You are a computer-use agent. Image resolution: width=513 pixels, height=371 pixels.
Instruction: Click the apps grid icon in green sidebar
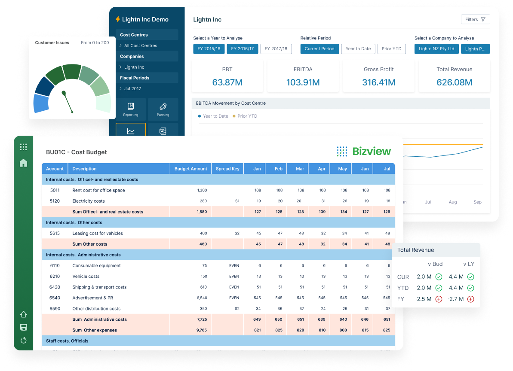pos(24,146)
